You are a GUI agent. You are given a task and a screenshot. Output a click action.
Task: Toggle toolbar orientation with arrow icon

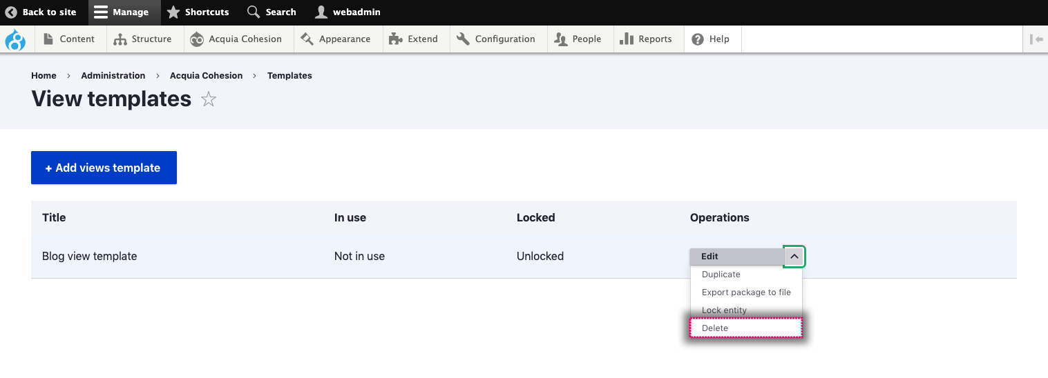(x=1036, y=39)
